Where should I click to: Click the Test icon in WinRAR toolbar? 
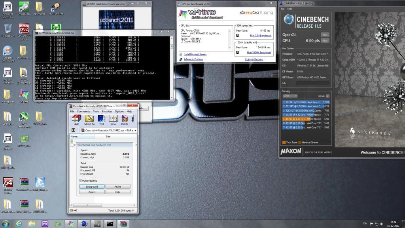point(102,120)
